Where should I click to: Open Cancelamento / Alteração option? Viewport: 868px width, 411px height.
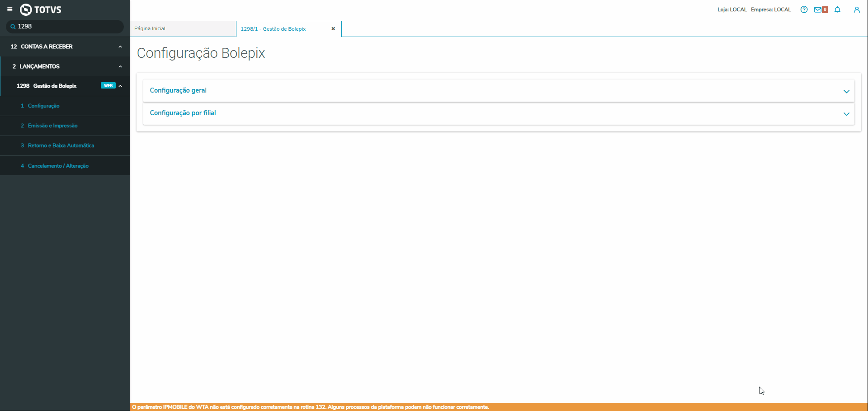(65, 166)
